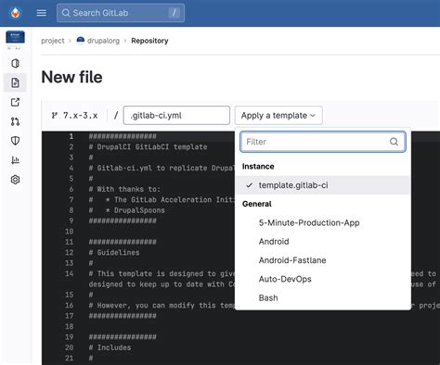Open Project information sidebar icon

click(x=15, y=63)
